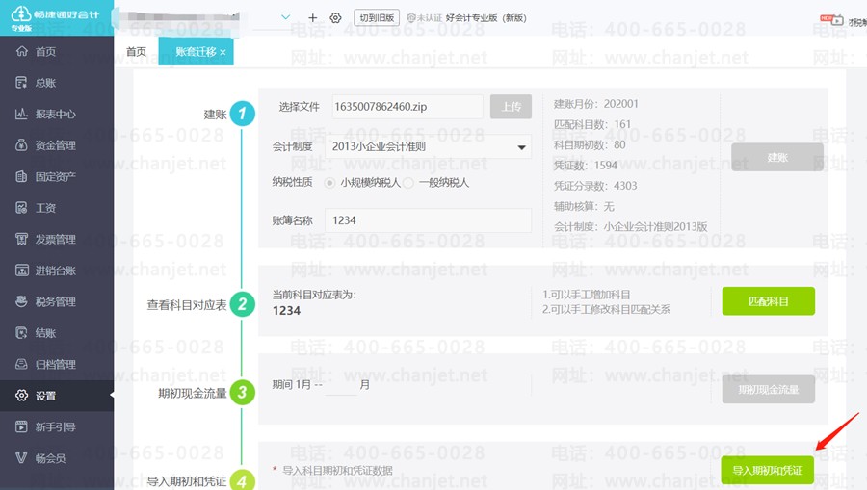
Task: Open the 会计制度 dropdown
Action: 429,147
